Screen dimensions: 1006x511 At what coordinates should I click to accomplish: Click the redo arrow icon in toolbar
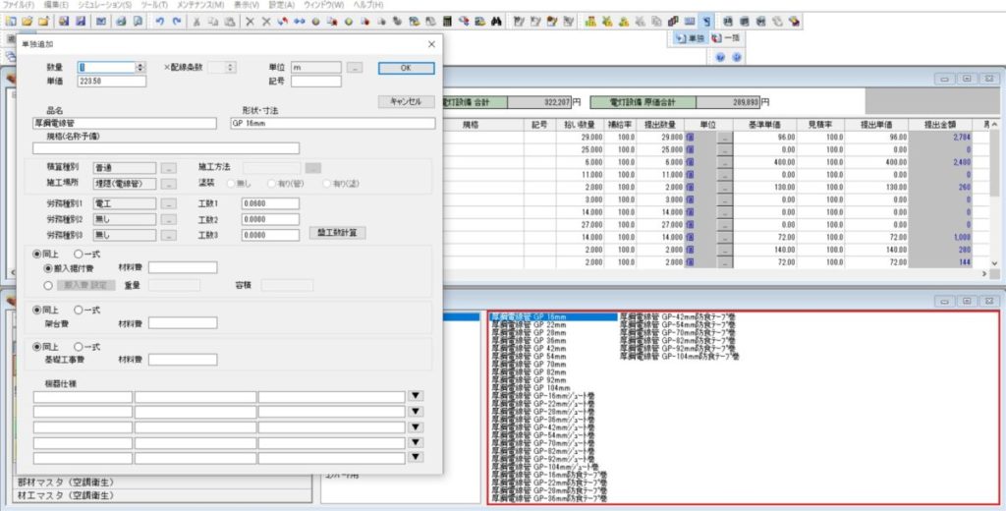176,21
